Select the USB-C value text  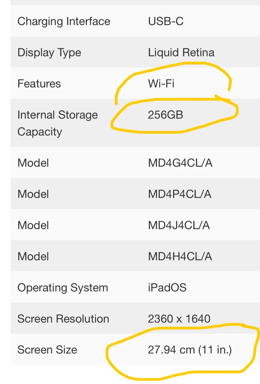166,21
